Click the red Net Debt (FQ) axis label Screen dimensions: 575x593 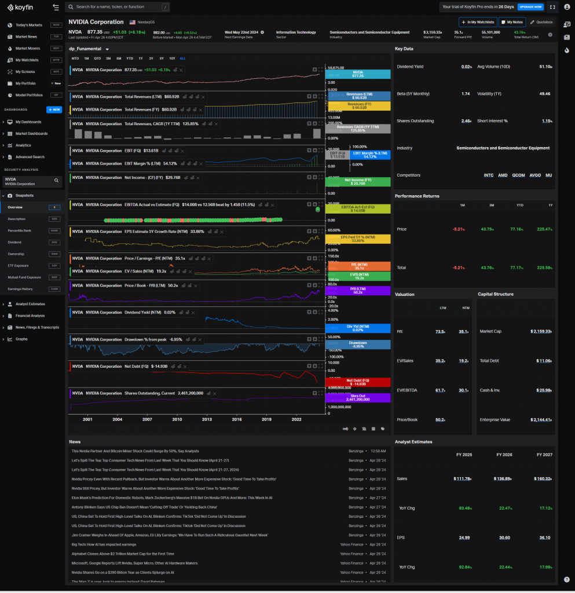[358, 383]
